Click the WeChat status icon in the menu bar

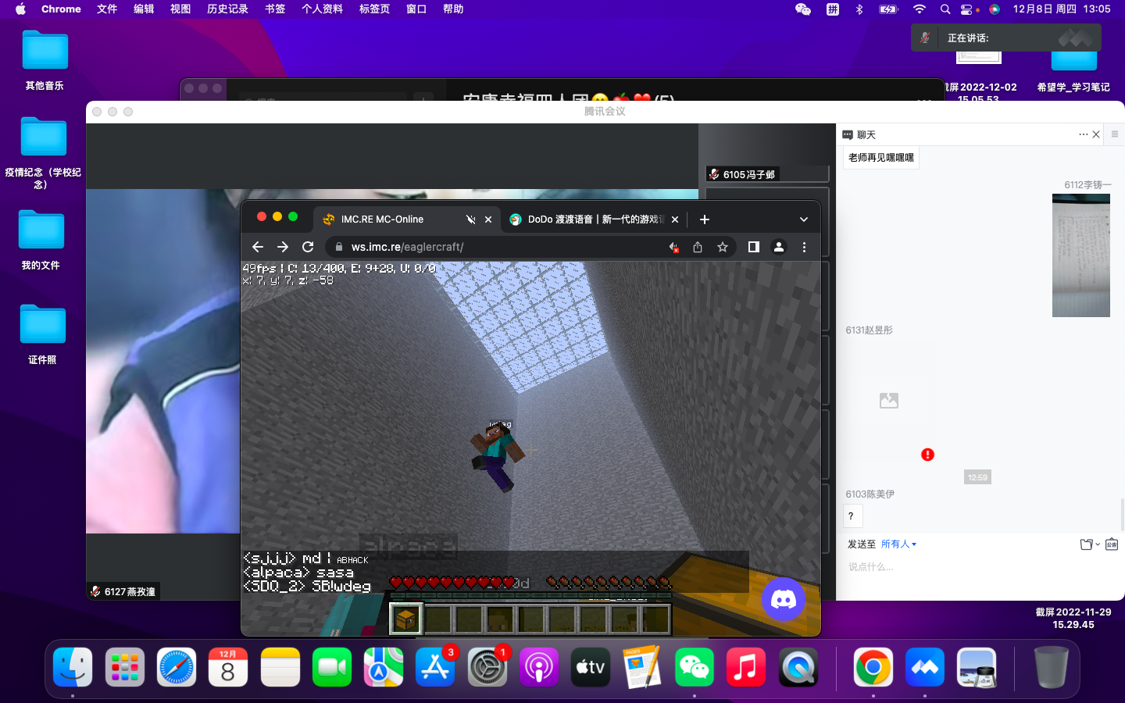pos(803,9)
